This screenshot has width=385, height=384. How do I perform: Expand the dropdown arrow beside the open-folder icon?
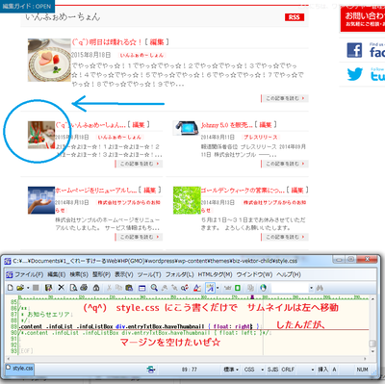tap(28, 288)
